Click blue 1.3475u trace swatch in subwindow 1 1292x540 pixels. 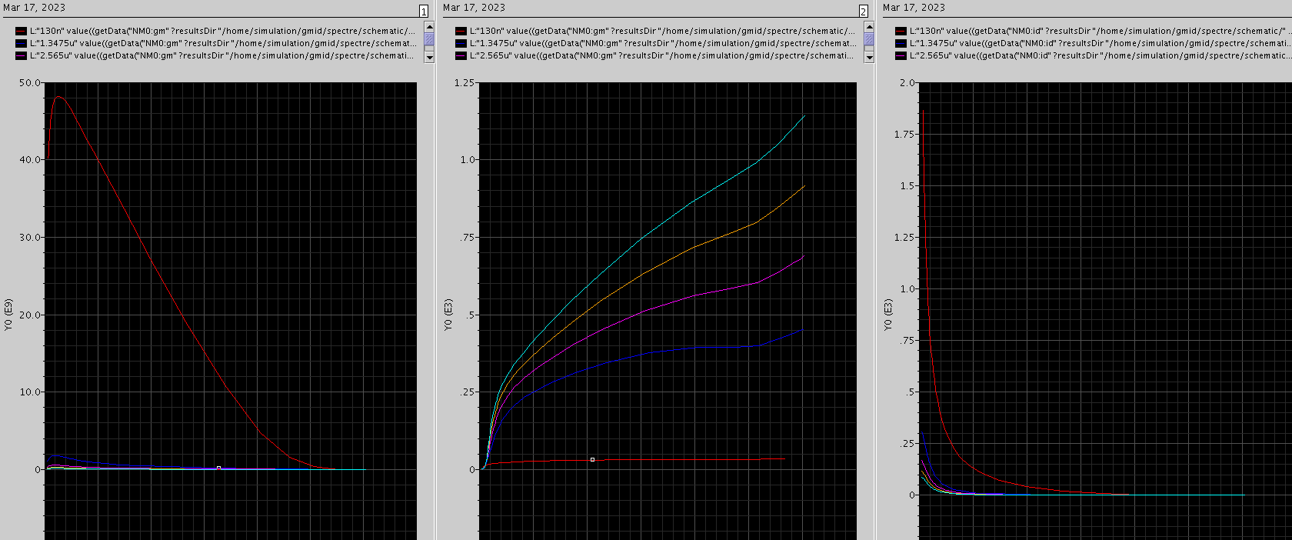pyautogui.click(x=22, y=44)
